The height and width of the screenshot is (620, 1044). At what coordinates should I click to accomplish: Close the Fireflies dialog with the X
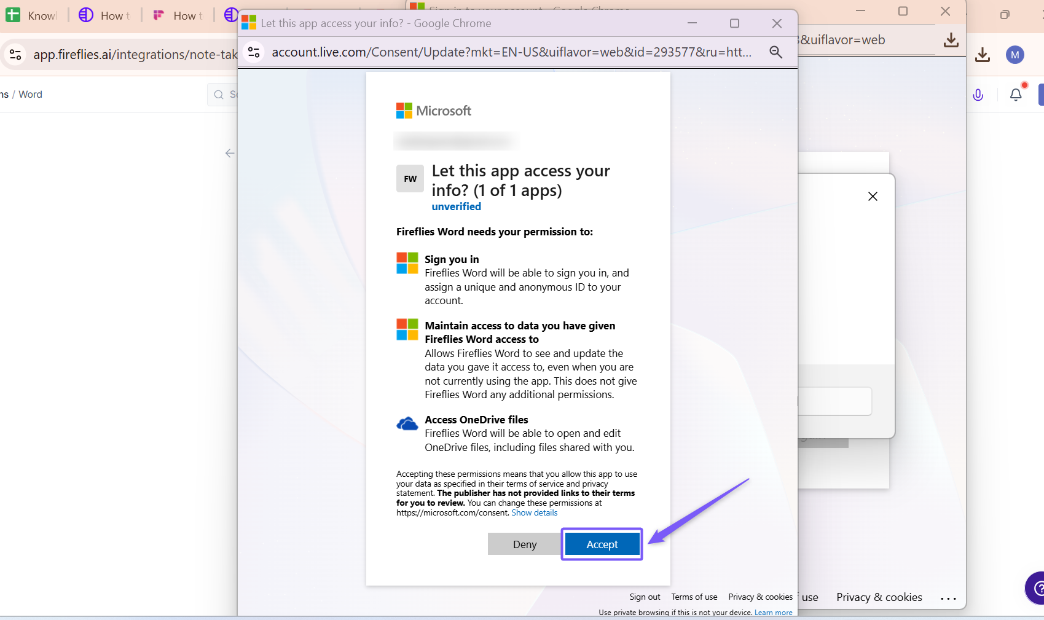[x=873, y=197]
